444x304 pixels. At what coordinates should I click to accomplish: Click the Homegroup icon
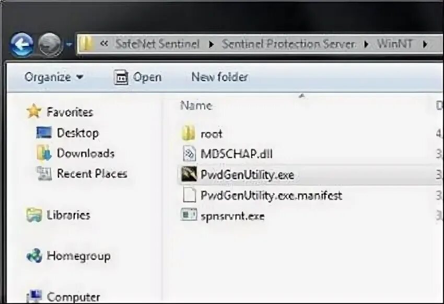tap(34, 255)
